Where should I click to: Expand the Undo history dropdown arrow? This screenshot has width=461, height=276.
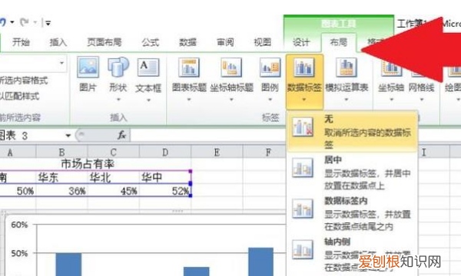[x=12, y=22]
